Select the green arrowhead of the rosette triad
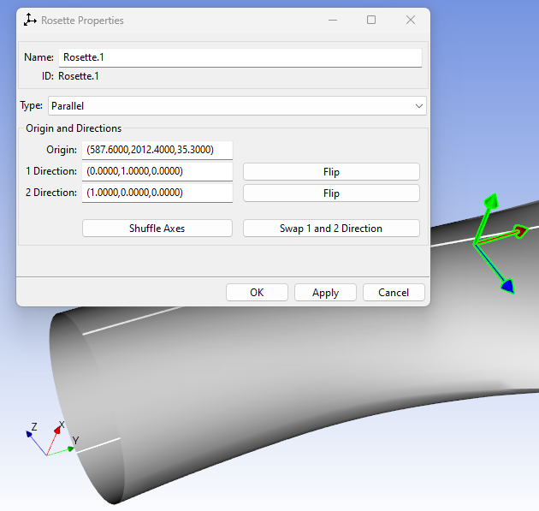Image resolution: width=539 pixels, height=511 pixels. (491, 202)
